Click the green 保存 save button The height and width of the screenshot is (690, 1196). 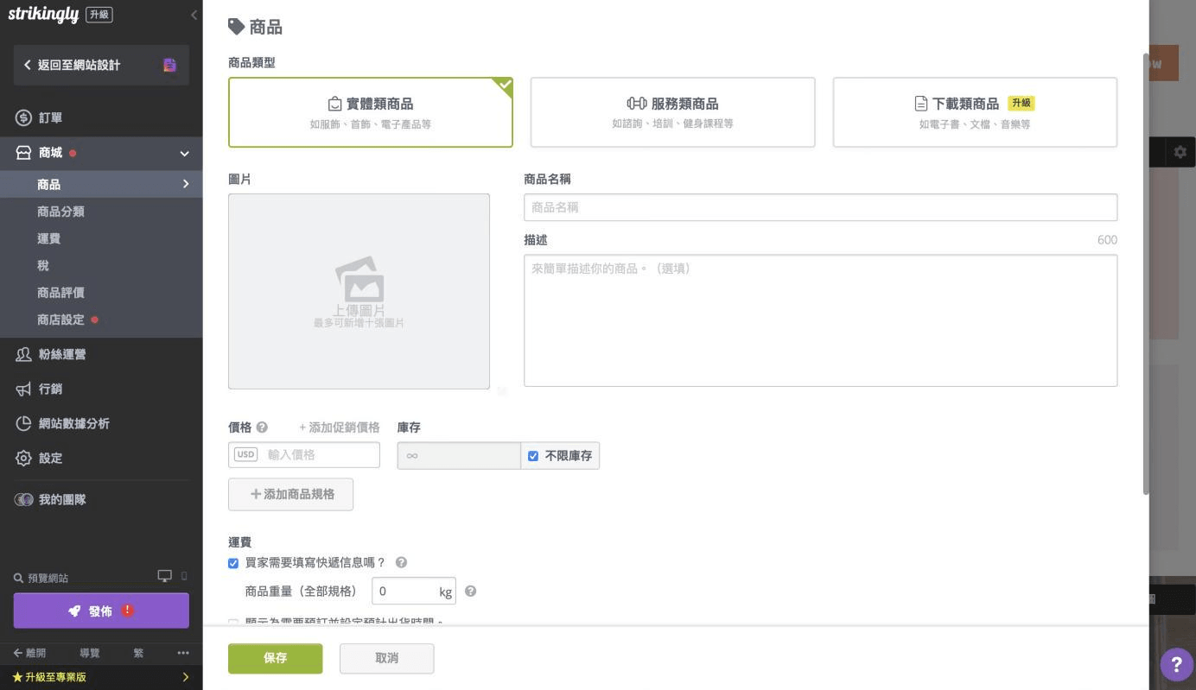pos(275,658)
